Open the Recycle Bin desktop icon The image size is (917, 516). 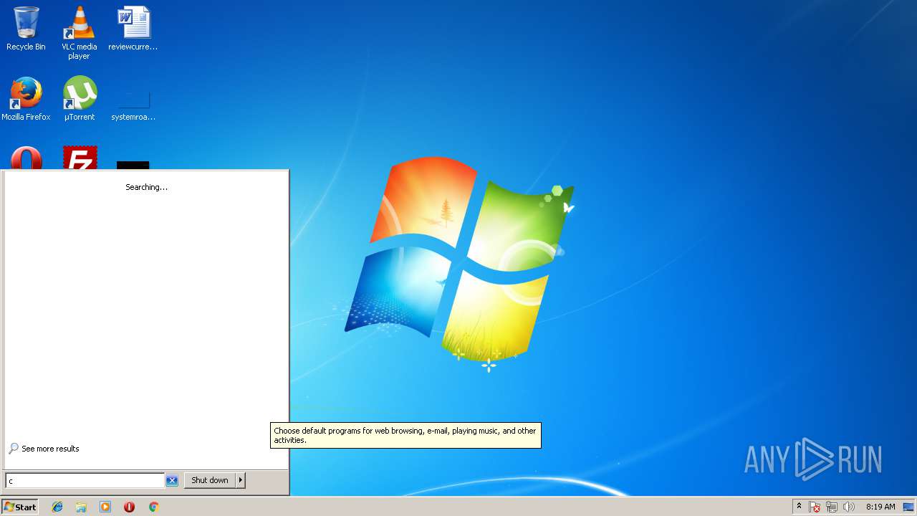26,29
